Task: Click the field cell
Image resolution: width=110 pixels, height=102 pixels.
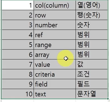Action: click(55, 84)
